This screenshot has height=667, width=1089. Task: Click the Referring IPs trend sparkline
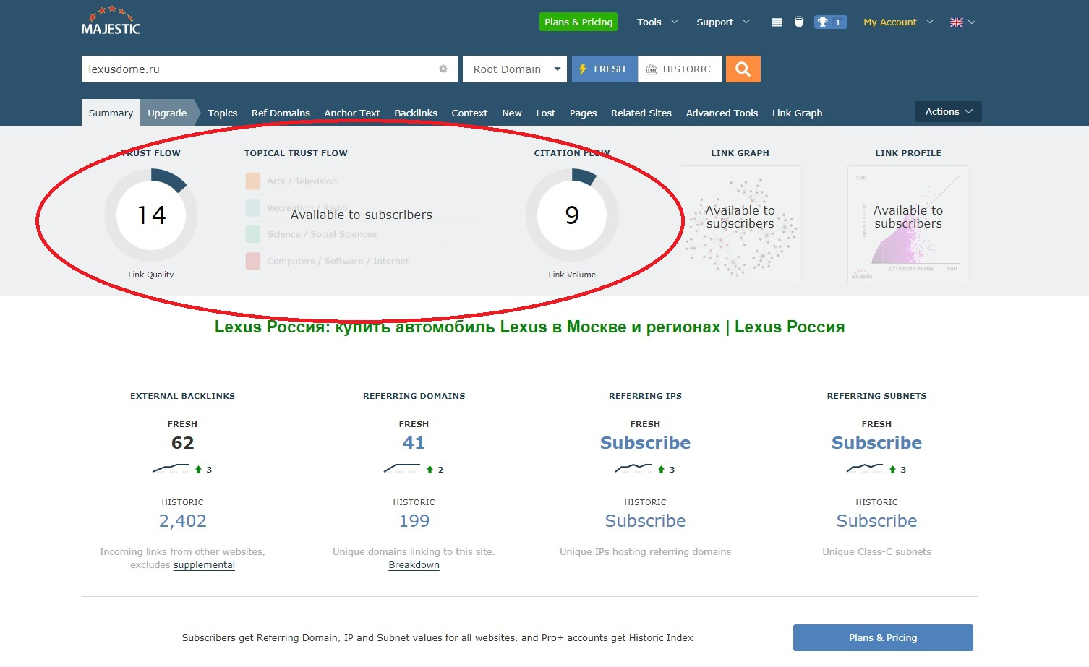coord(633,469)
